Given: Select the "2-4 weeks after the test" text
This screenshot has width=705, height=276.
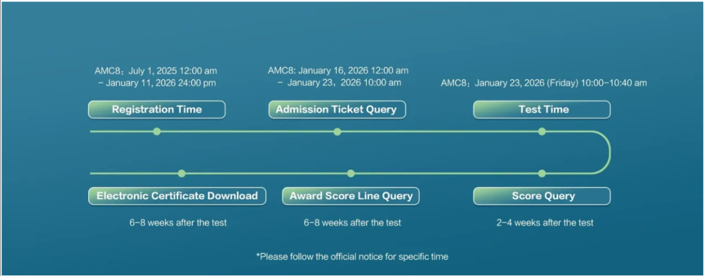Looking at the screenshot, I should [x=545, y=223].
